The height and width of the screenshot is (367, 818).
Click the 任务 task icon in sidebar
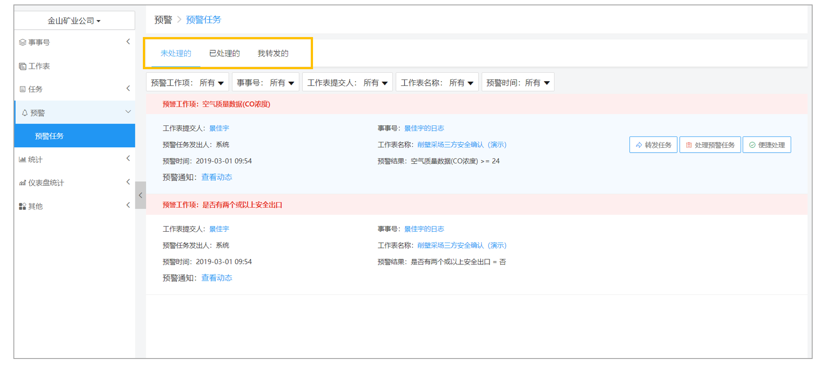tap(22, 89)
